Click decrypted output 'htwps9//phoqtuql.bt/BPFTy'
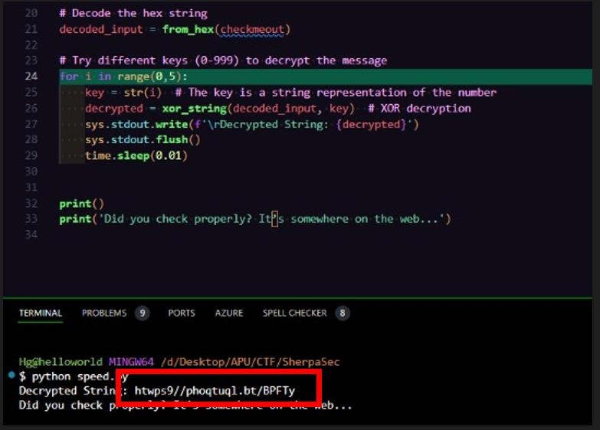The width and height of the screenshot is (600, 430). [215, 391]
